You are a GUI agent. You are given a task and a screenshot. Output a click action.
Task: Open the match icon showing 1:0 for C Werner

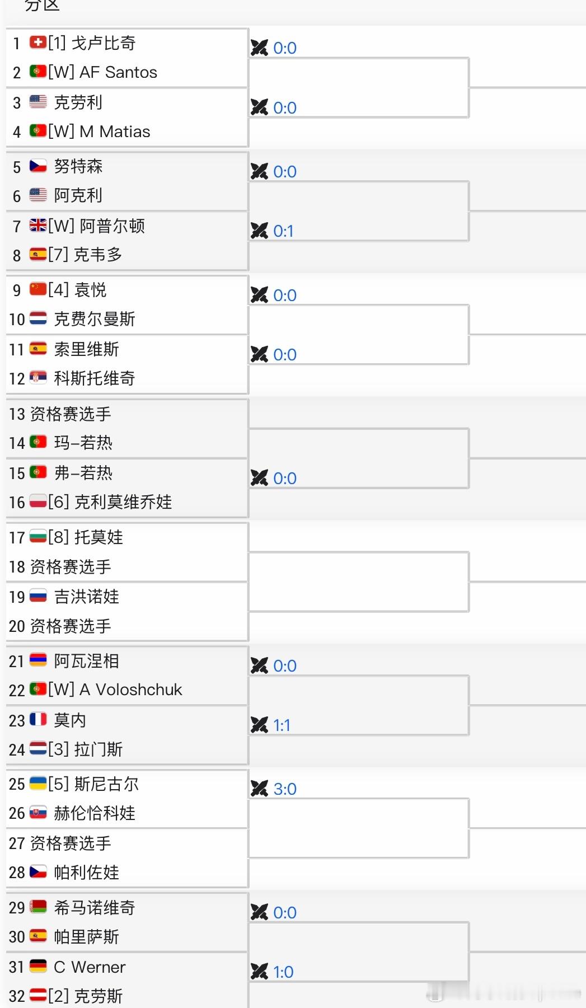(260, 972)
